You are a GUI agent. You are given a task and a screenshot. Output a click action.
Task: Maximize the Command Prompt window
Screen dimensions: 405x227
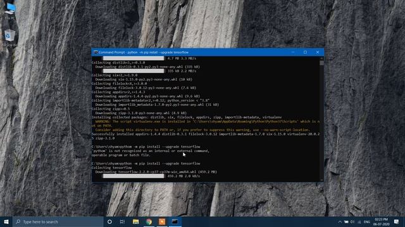[x=305, y=52]
